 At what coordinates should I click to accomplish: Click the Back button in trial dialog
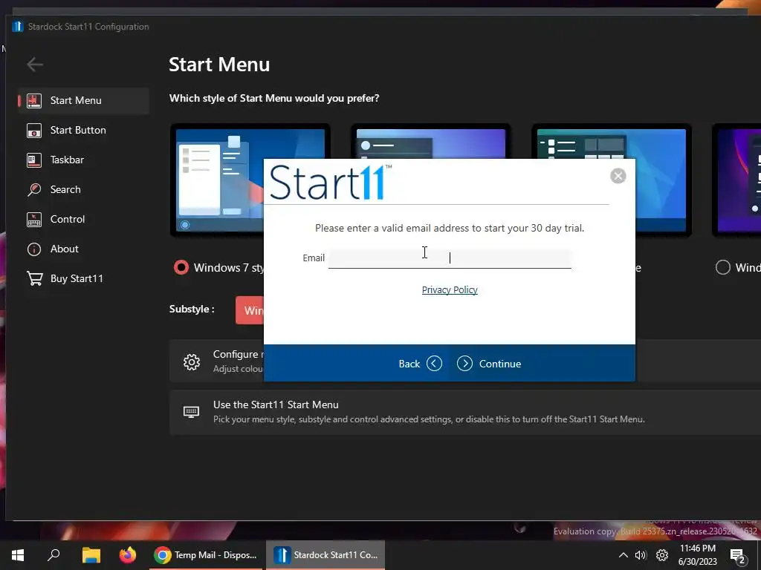click(x=420, y=364)
